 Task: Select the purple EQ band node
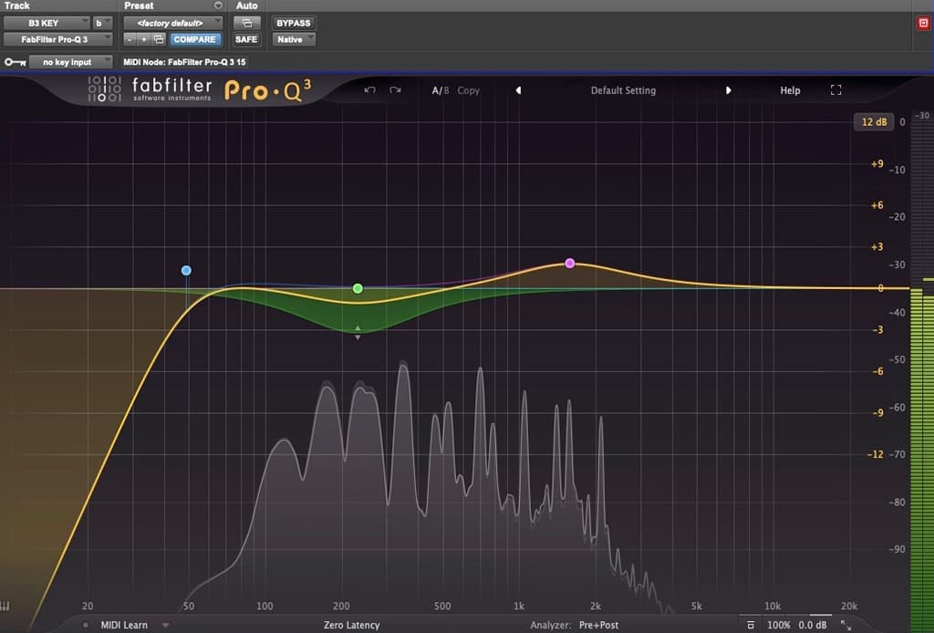pos(570,264)
